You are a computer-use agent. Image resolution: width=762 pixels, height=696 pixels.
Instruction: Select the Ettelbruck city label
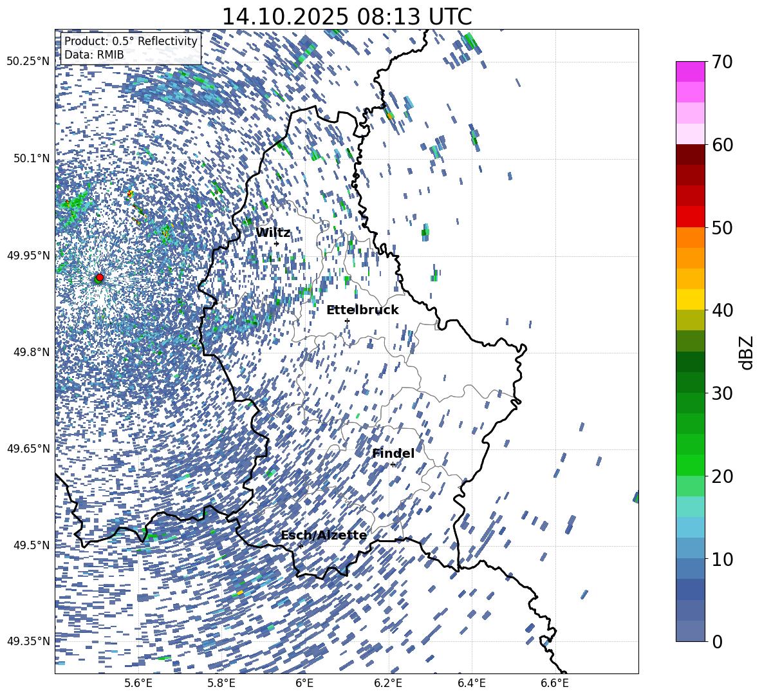tap(362, 310)
